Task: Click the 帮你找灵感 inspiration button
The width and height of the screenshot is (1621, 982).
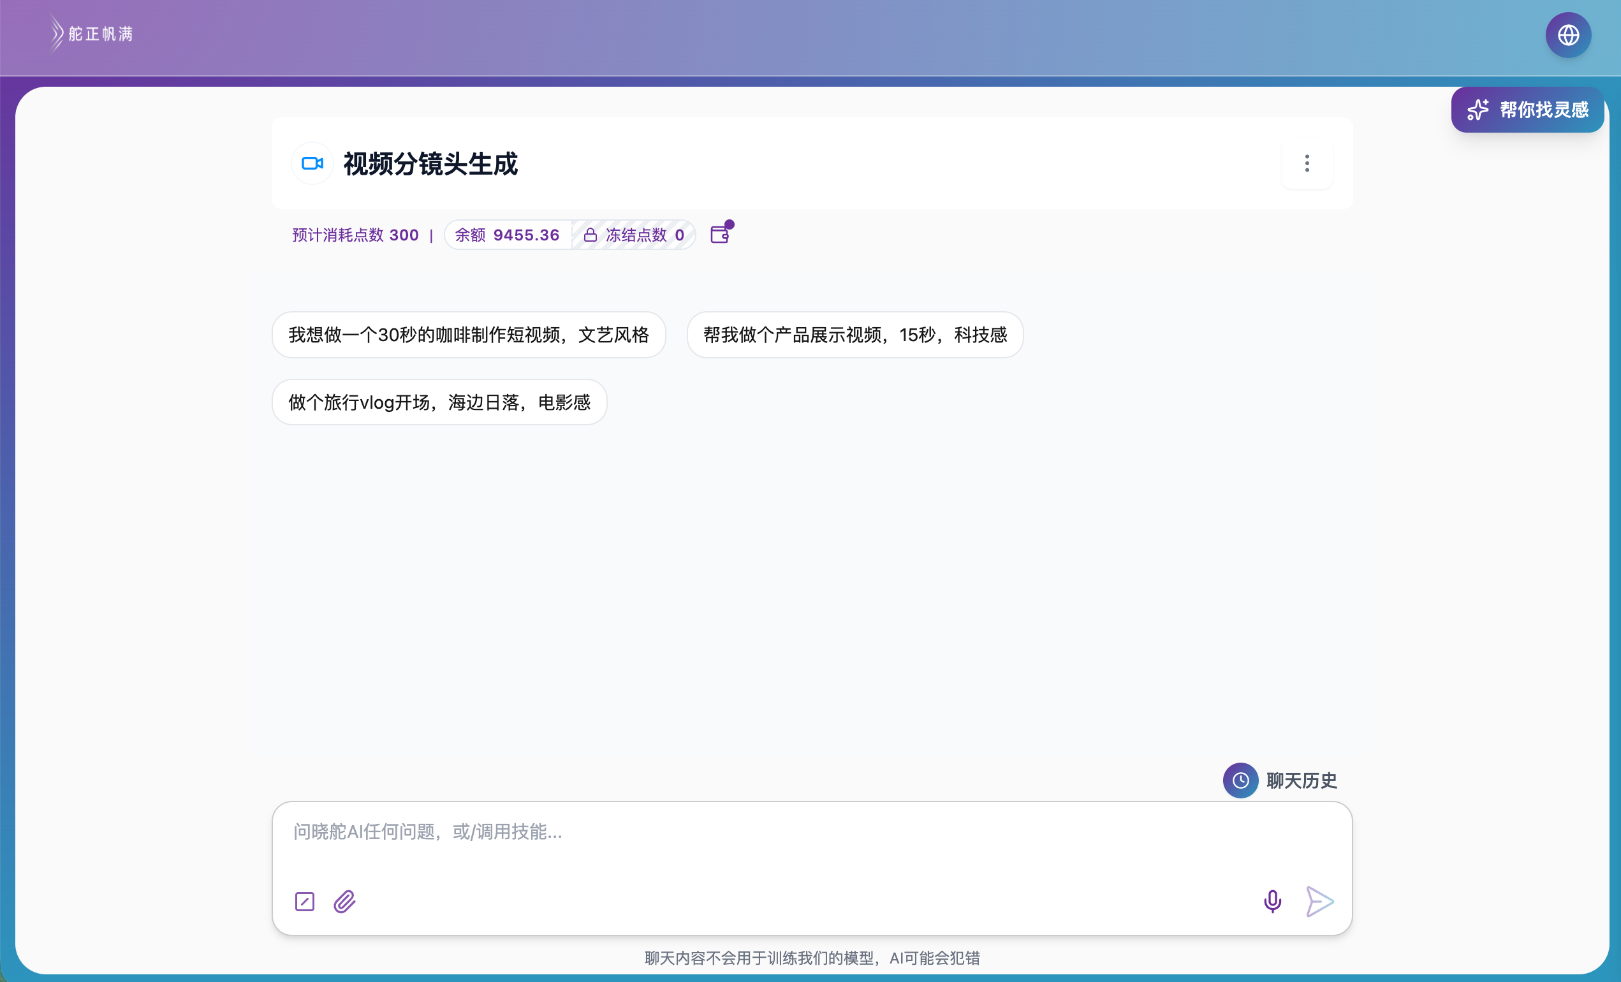Action: pyautogui.click(x=1527, y=110)
